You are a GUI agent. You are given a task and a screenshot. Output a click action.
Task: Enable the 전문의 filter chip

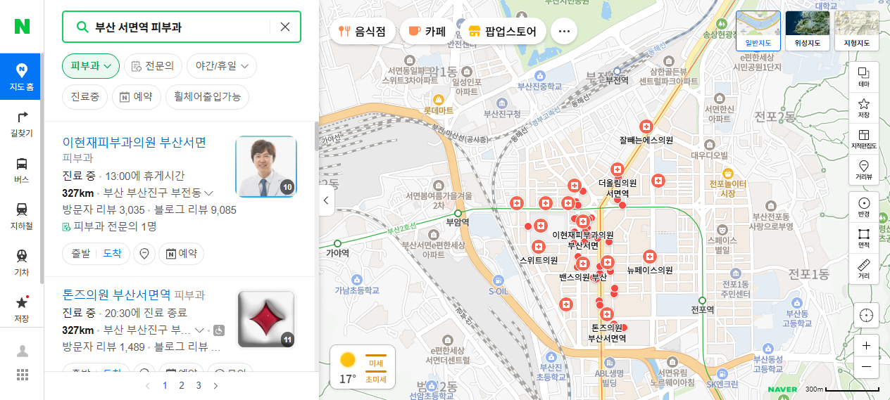point(153,66)
